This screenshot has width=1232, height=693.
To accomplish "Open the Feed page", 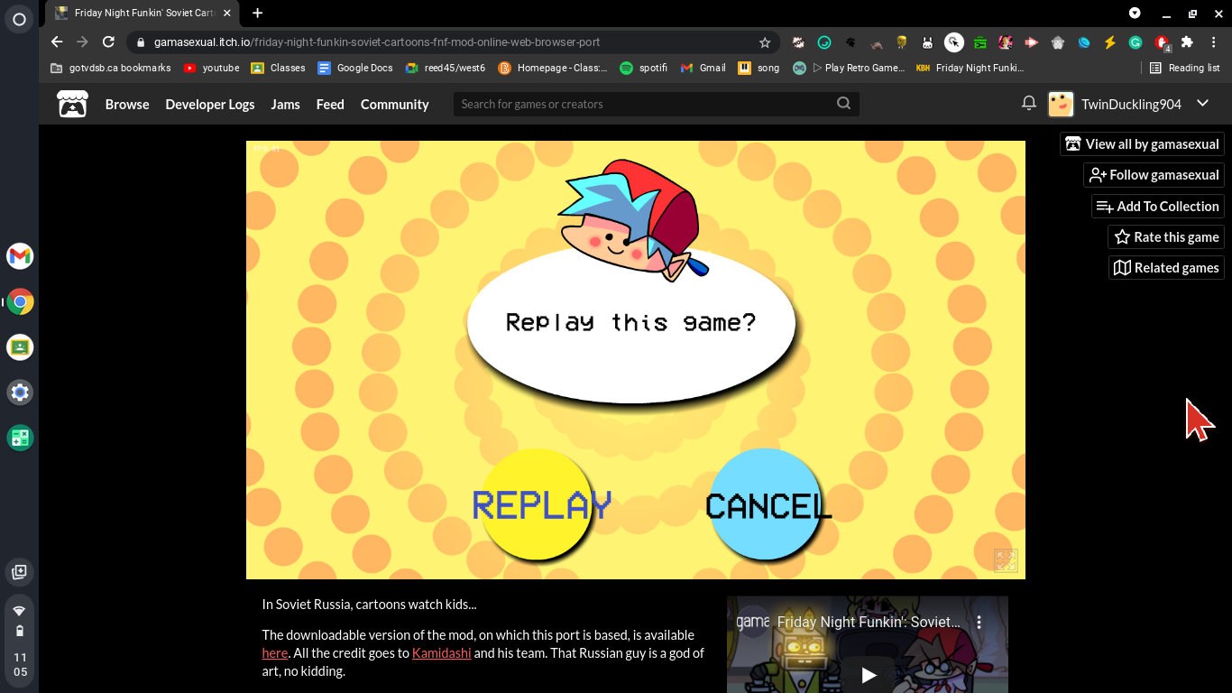I will click(x=330, y=104).
